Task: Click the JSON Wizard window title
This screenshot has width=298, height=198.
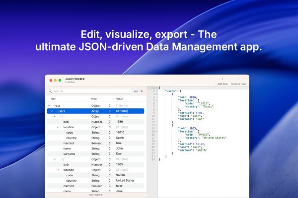Action: [x=75, y=79]
